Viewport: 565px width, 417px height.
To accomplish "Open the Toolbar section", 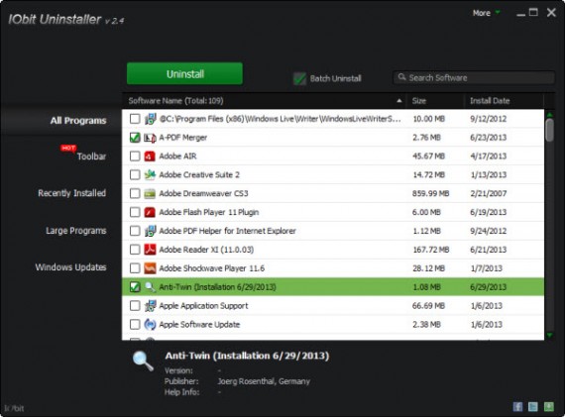I will 91,156.
